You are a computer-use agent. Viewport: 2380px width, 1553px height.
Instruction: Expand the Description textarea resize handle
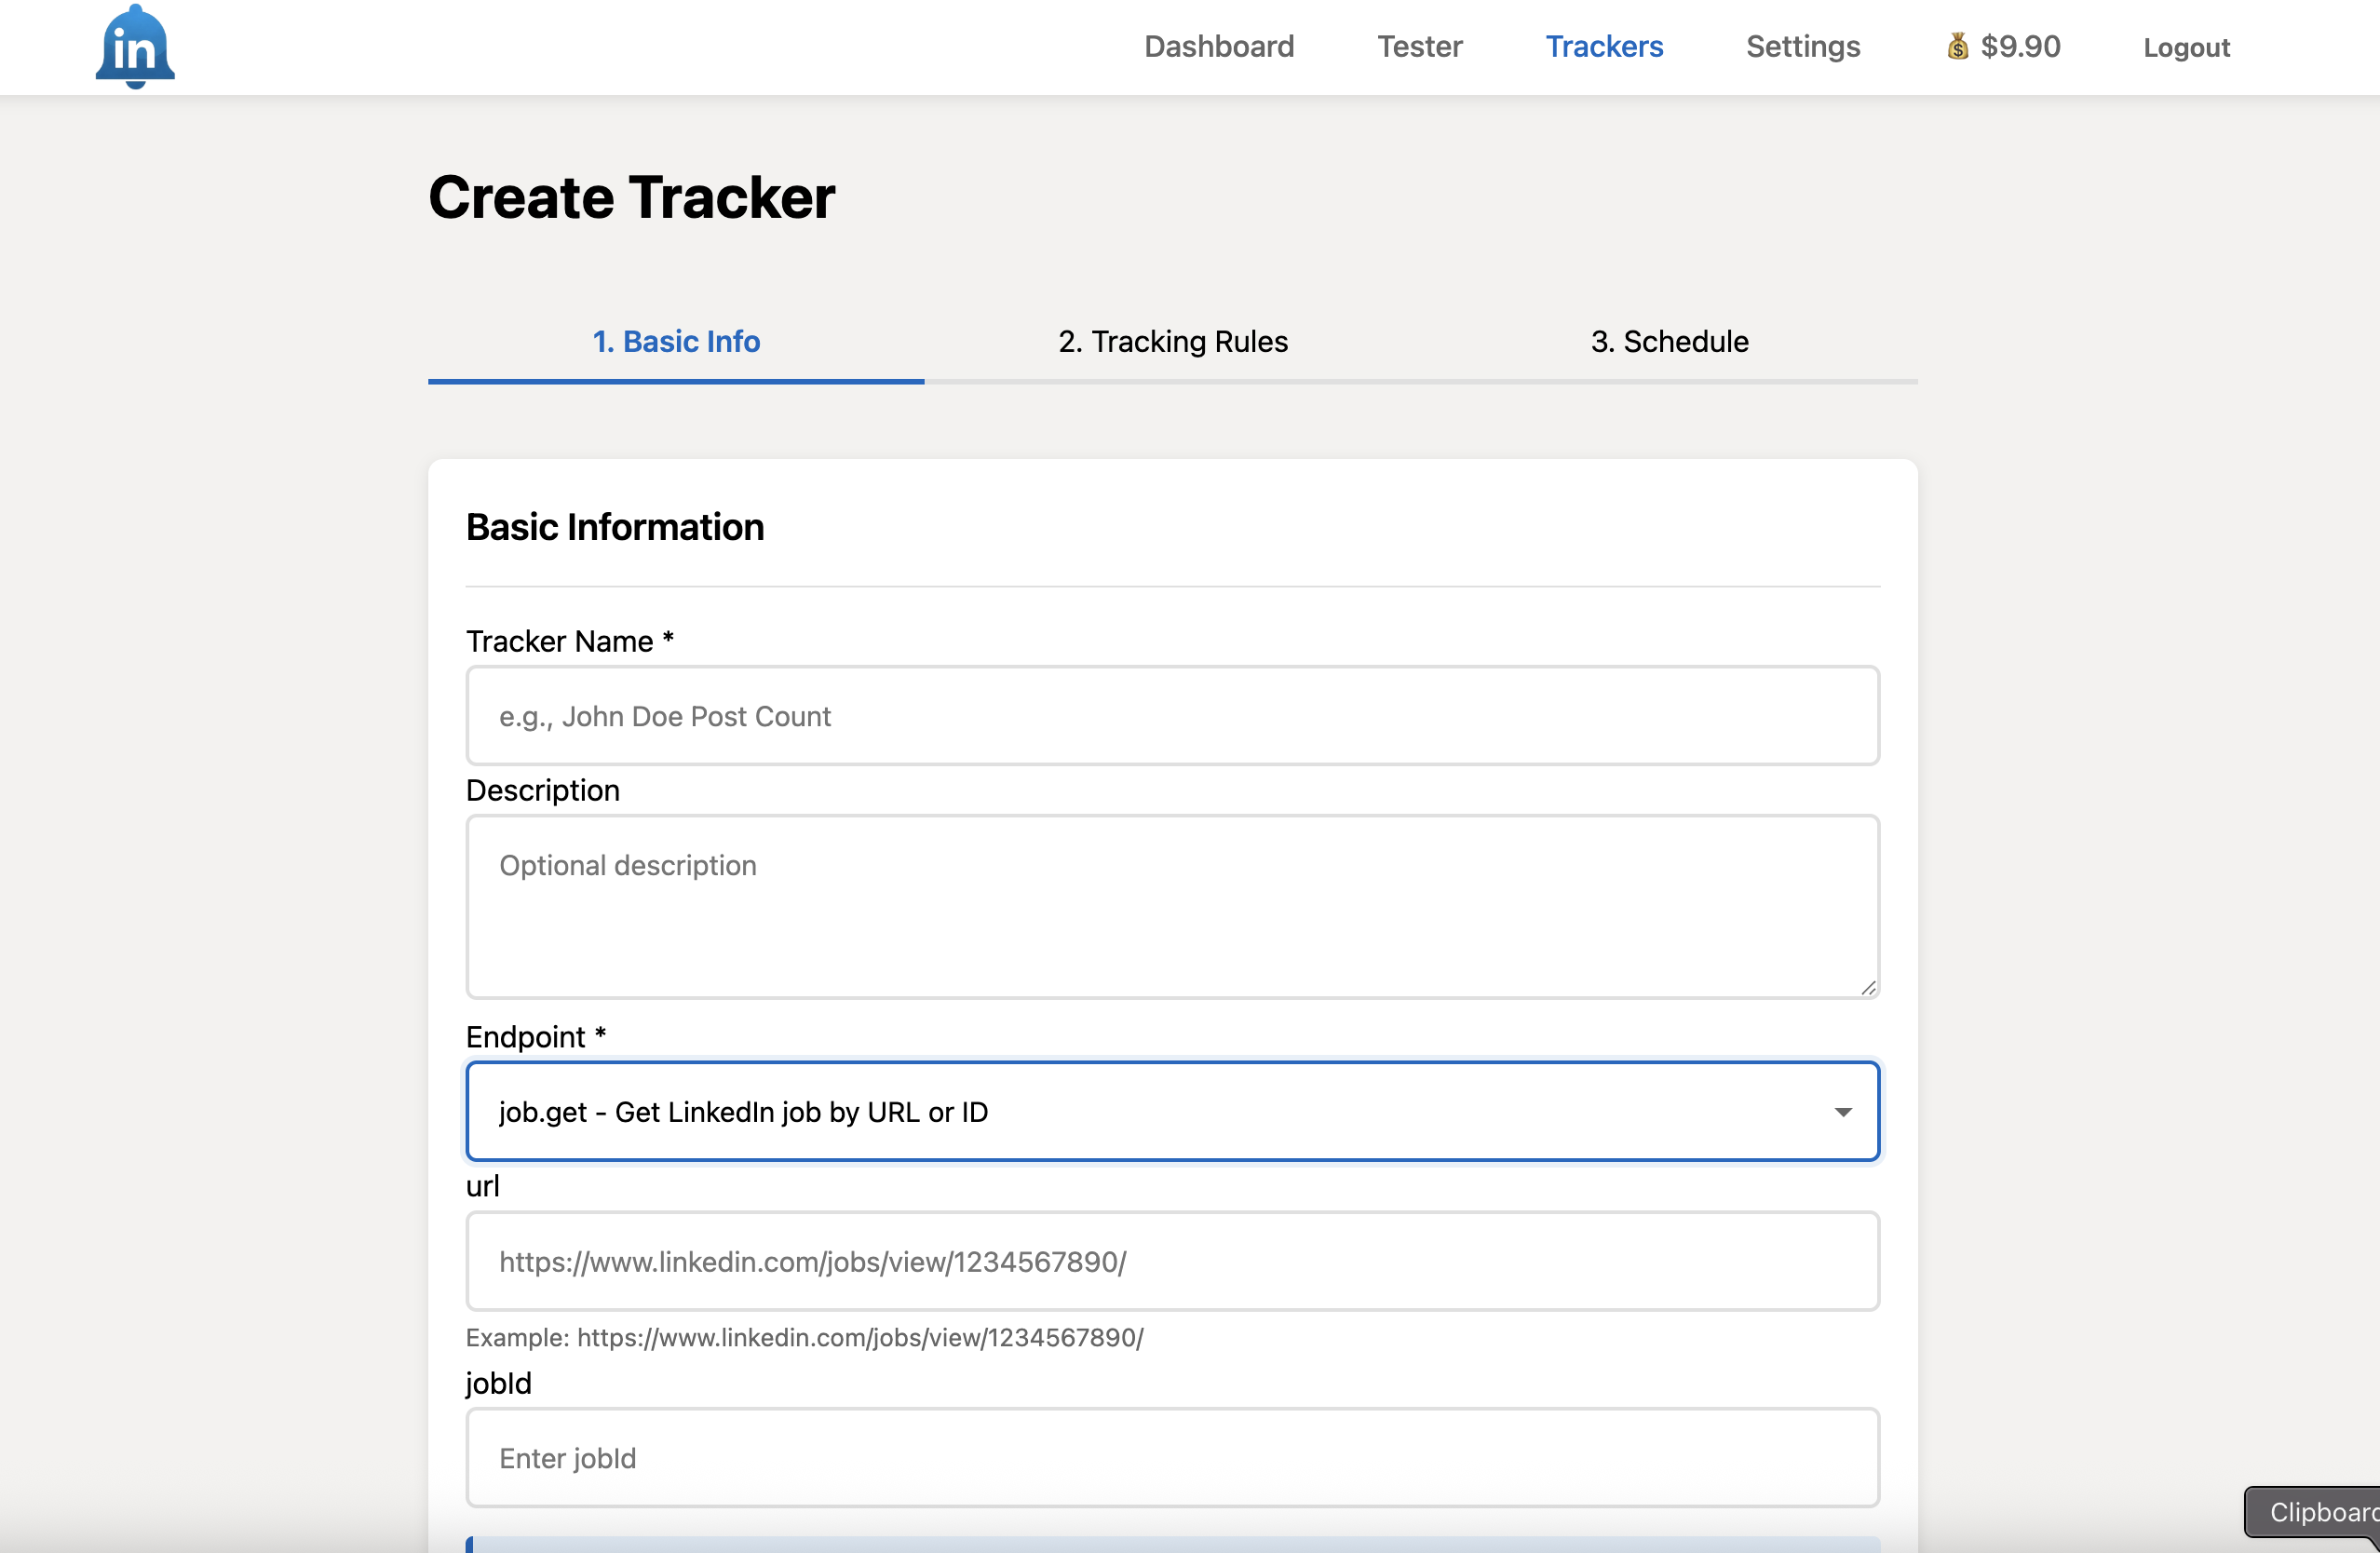tap(1868, 988)
